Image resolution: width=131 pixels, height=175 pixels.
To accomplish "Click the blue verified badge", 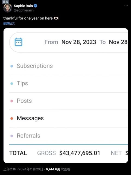I will 35,6.
